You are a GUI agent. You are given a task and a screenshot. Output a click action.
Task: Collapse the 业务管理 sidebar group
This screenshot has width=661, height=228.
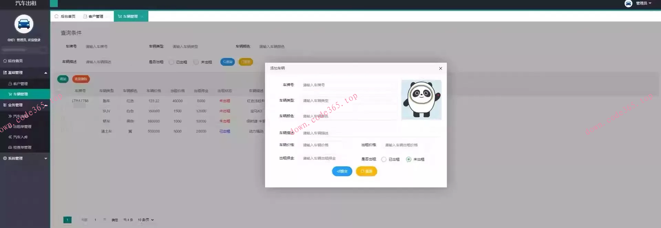(x=25, y=105)
